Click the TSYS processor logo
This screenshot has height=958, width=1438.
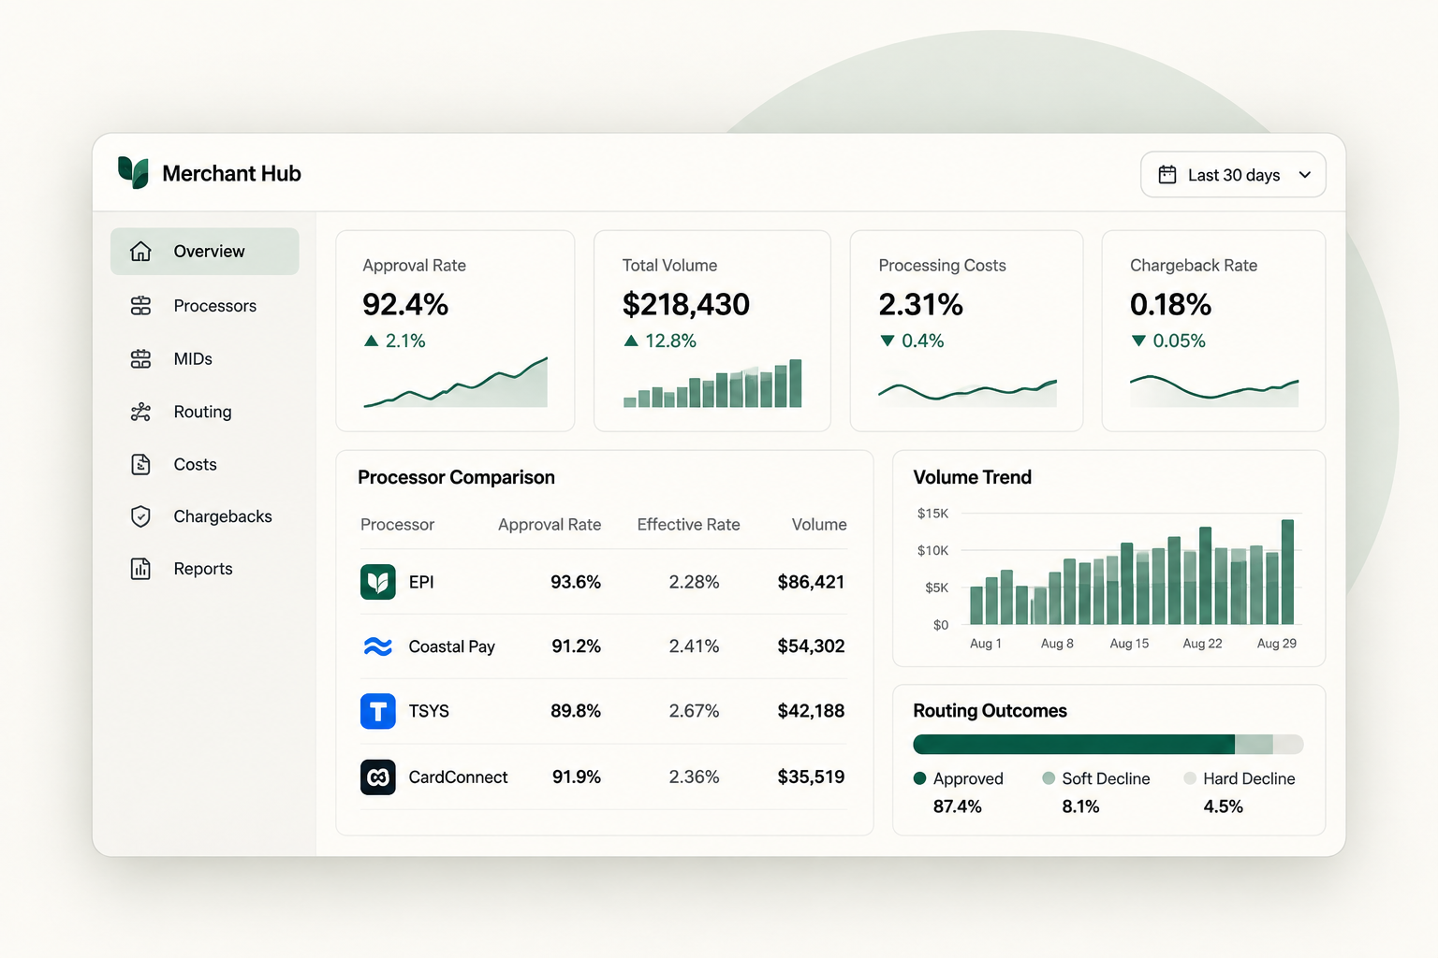[x=378, y=711]
